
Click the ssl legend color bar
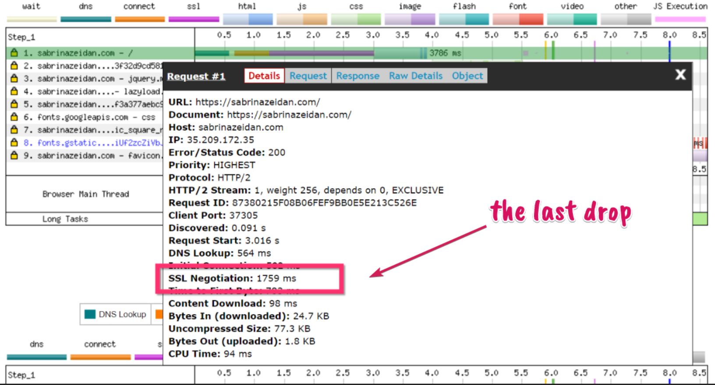coord(194,19)
